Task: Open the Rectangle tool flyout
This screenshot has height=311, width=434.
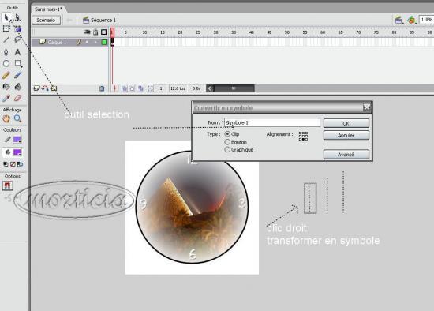Action: [x=18, y=63]
